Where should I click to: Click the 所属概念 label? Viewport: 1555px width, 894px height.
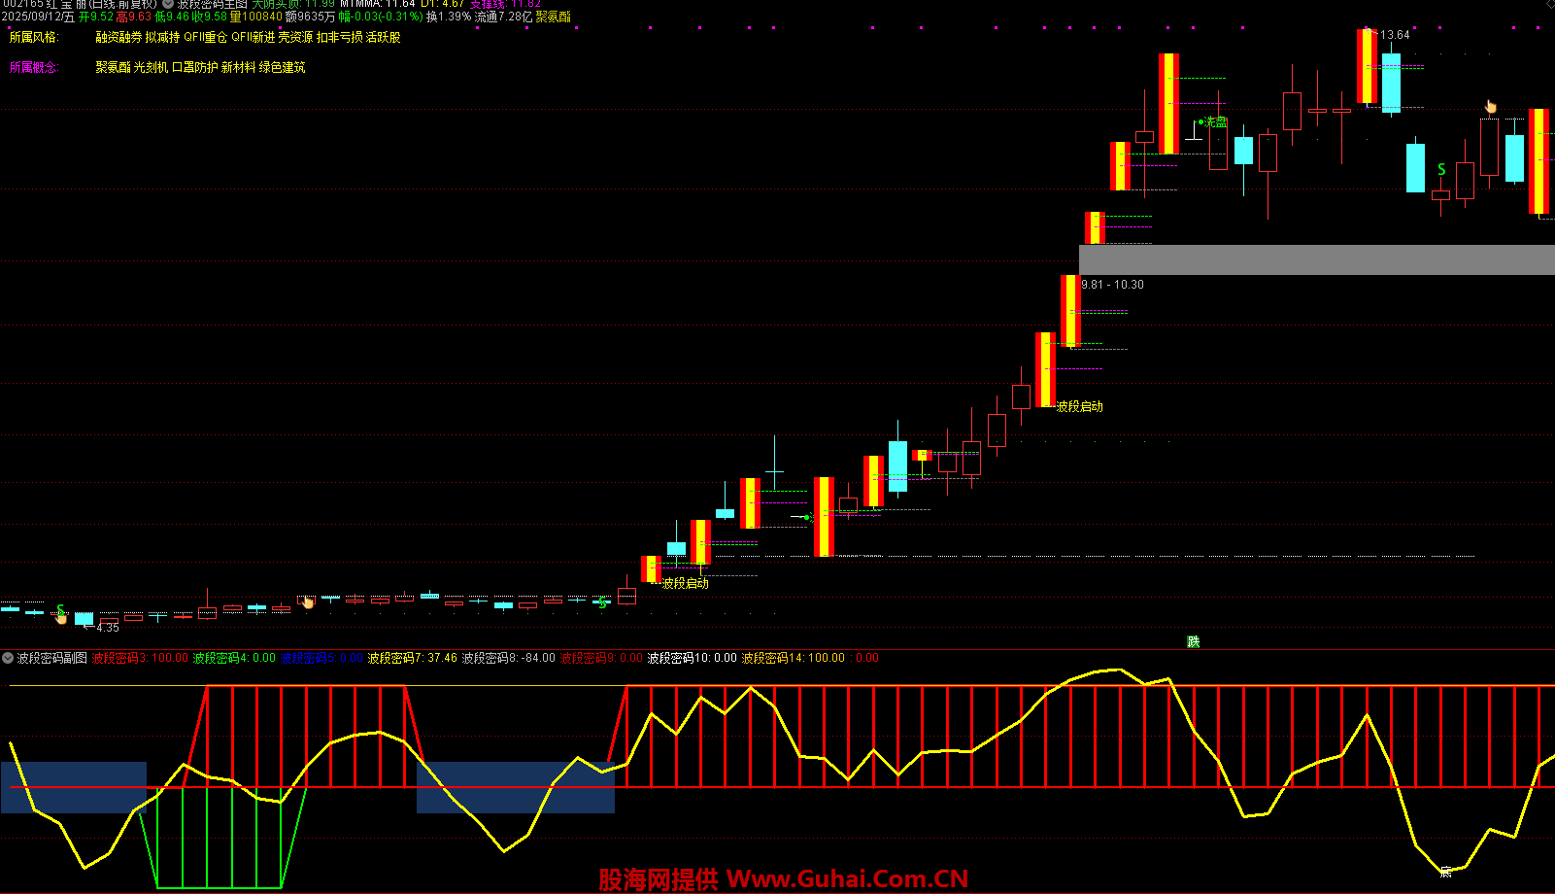tap(34, 67)
